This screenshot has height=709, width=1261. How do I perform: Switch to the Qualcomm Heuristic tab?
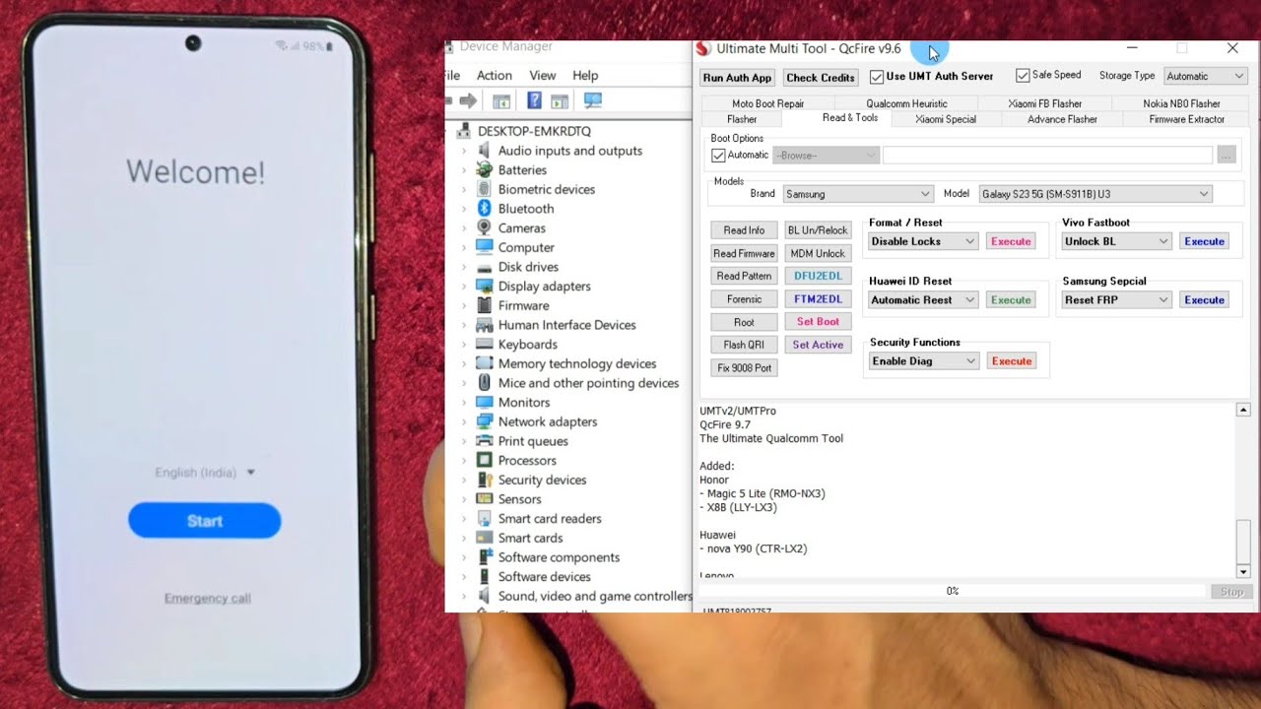[x=906, y=103]
